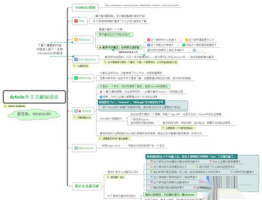Collapse the Result node branch handle

pyautogui.click(x=95, y=111)
